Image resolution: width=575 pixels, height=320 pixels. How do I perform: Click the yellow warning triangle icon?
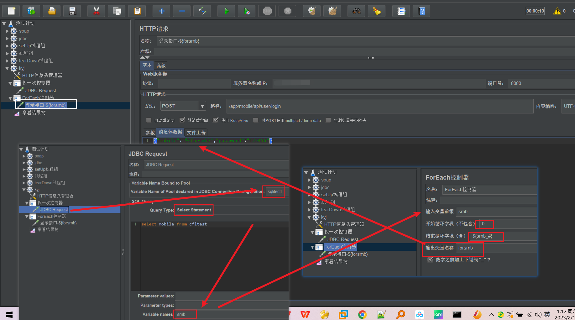tap(557, 11)
